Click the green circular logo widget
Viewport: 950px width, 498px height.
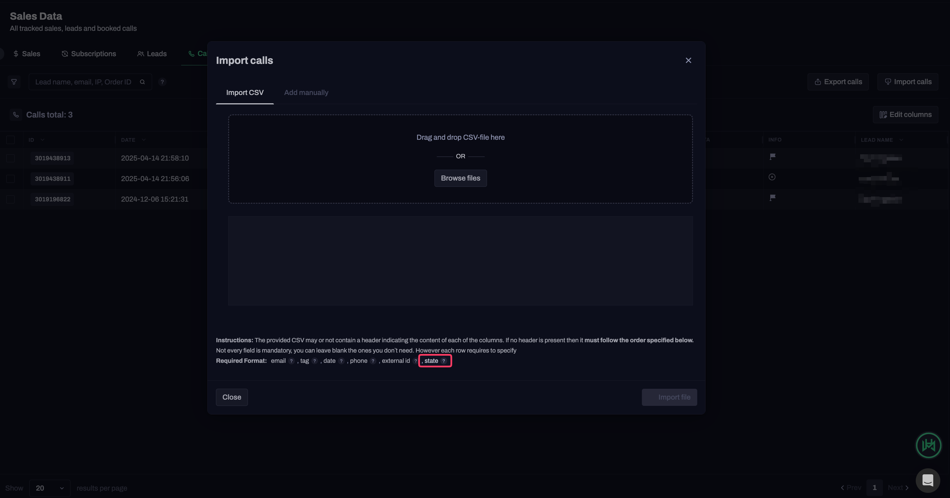point(928,445)
